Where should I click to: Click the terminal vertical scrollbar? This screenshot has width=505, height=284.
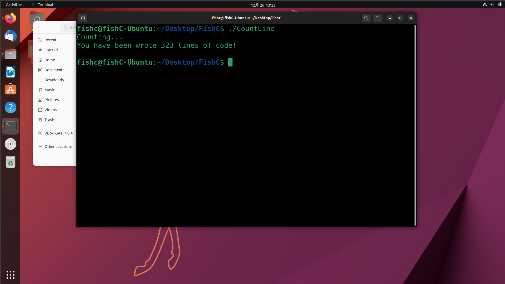tap(415, 125)
